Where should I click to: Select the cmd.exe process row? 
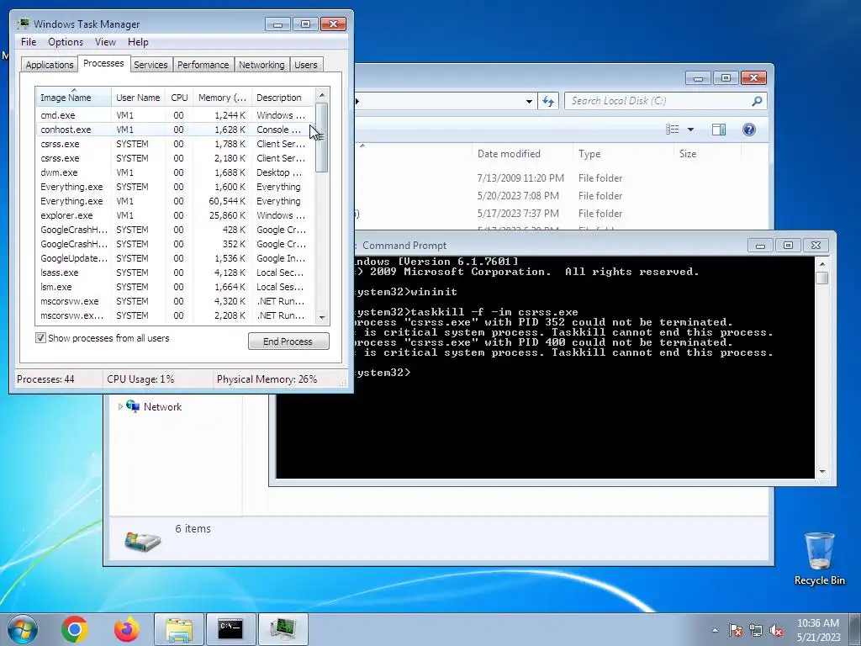(x=175, y=115)
